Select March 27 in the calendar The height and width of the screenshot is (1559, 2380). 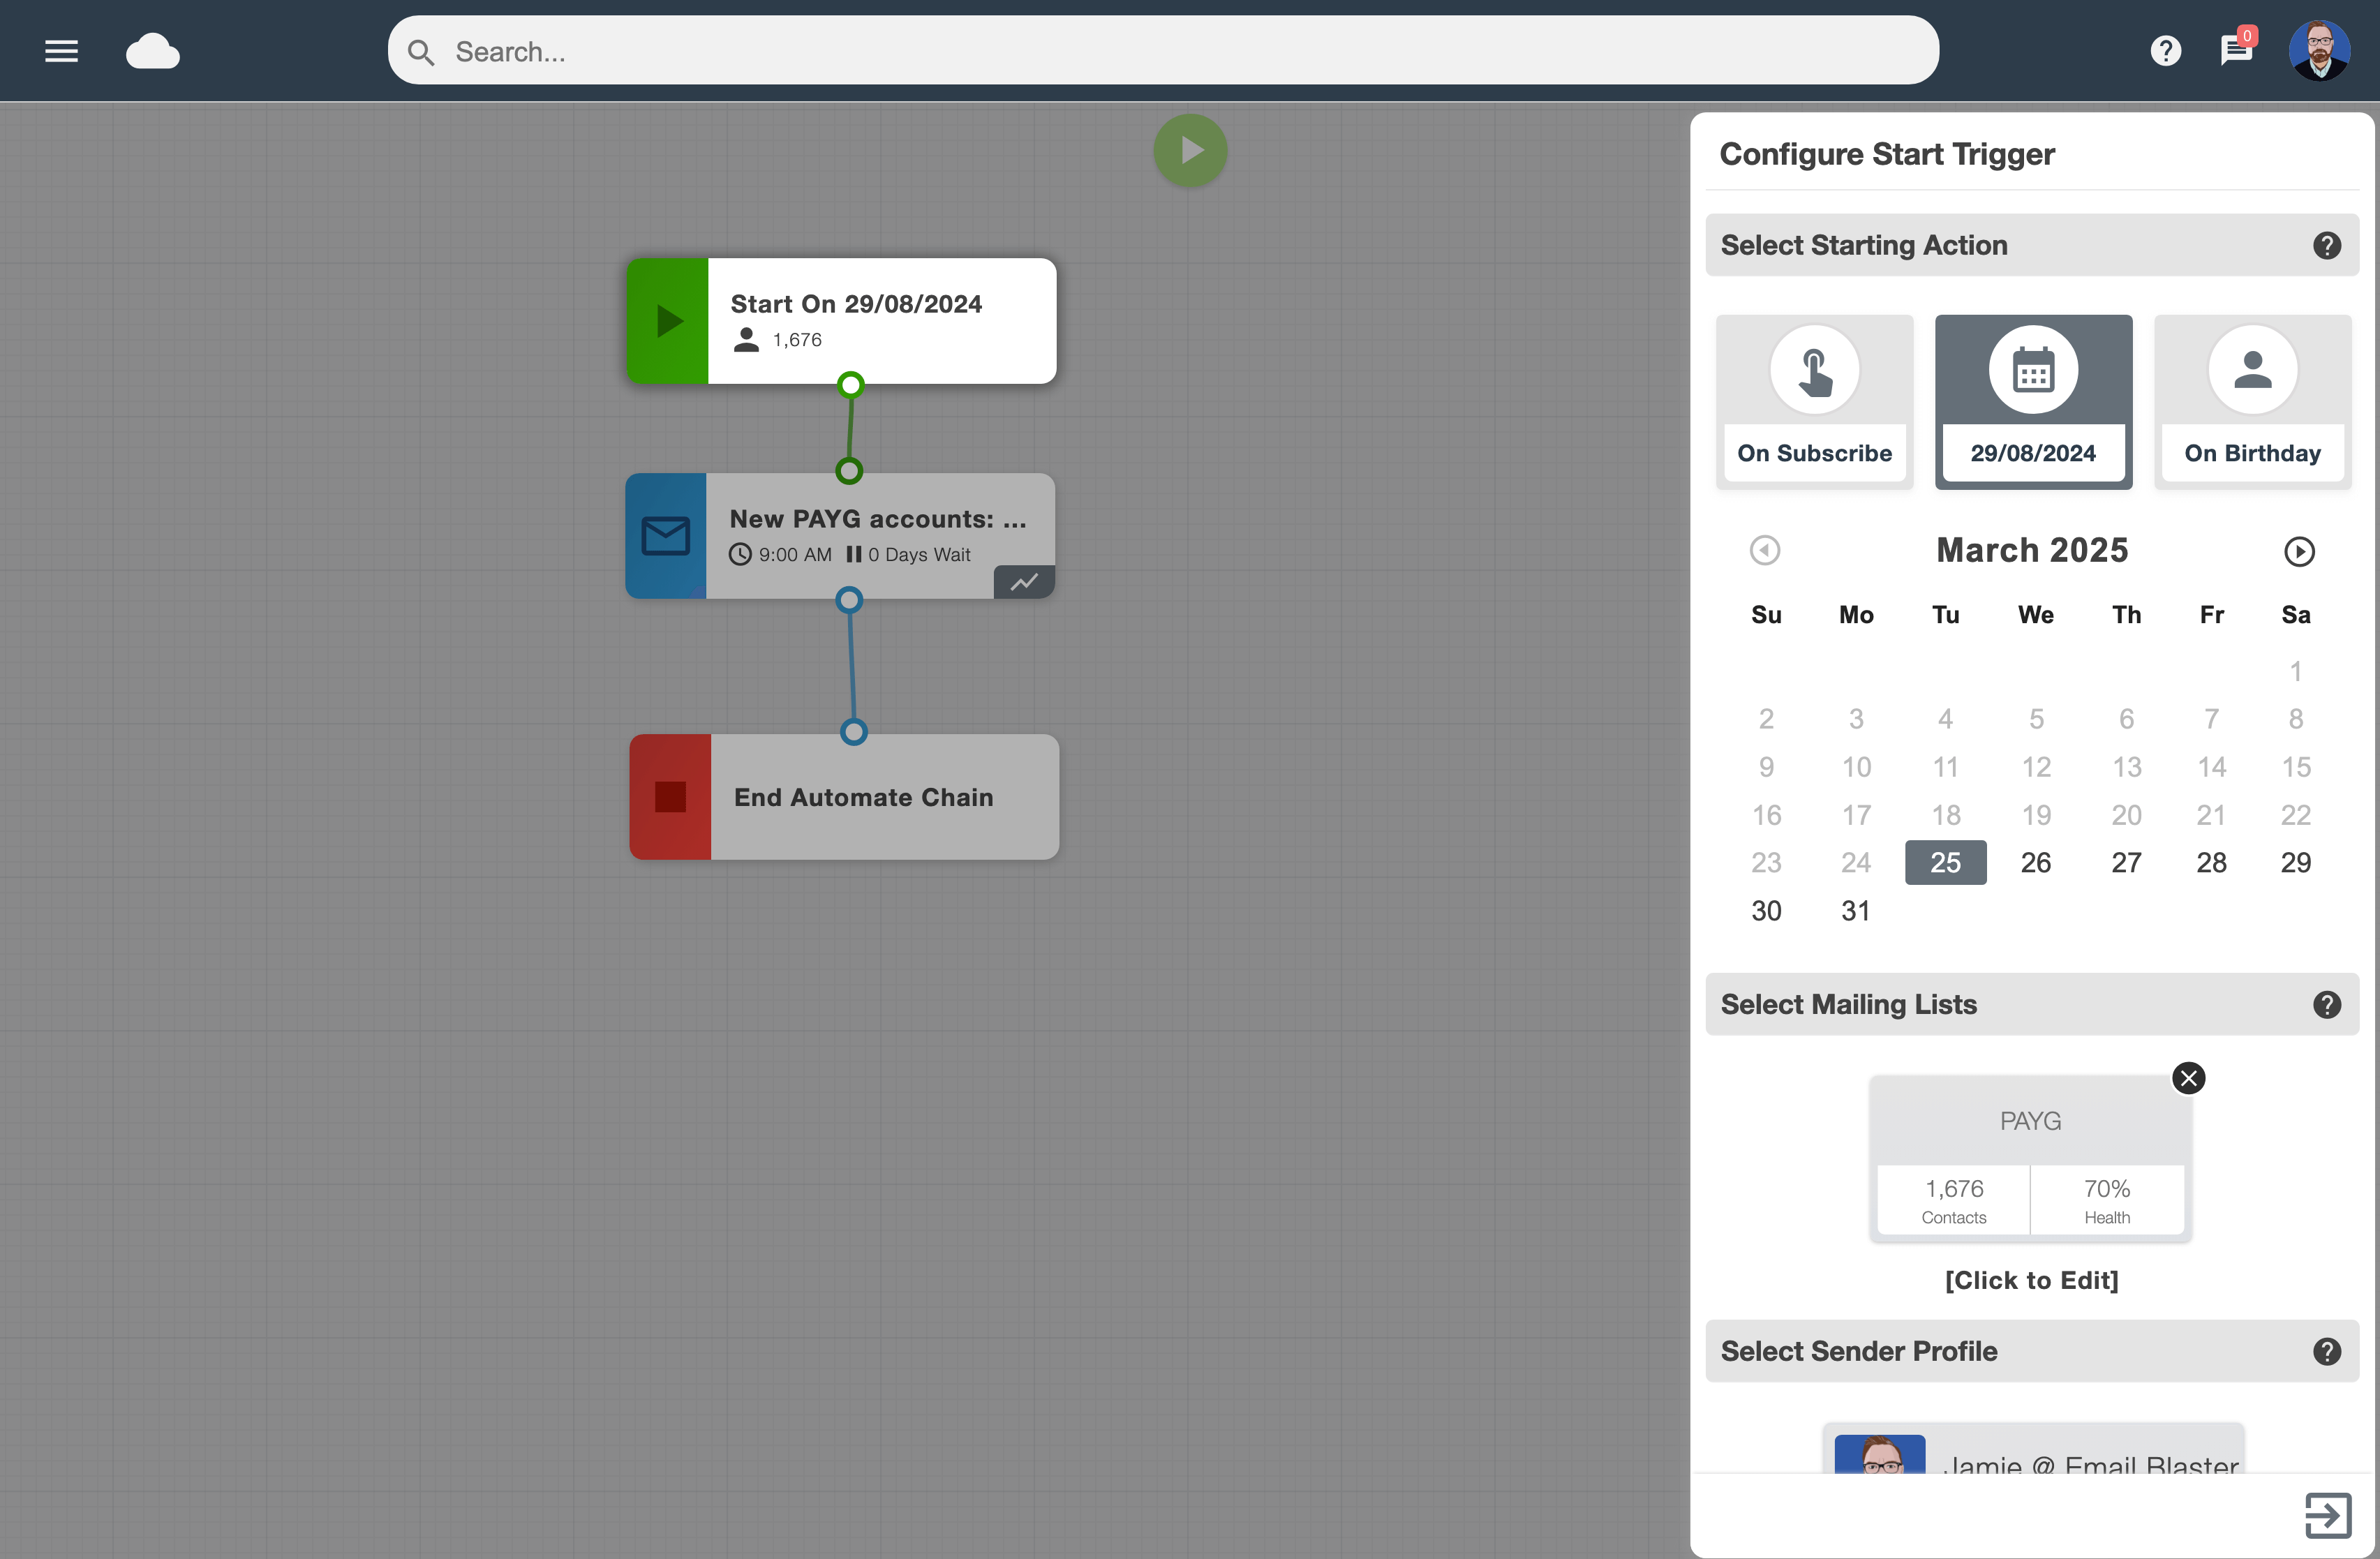tap(2126, 862)
